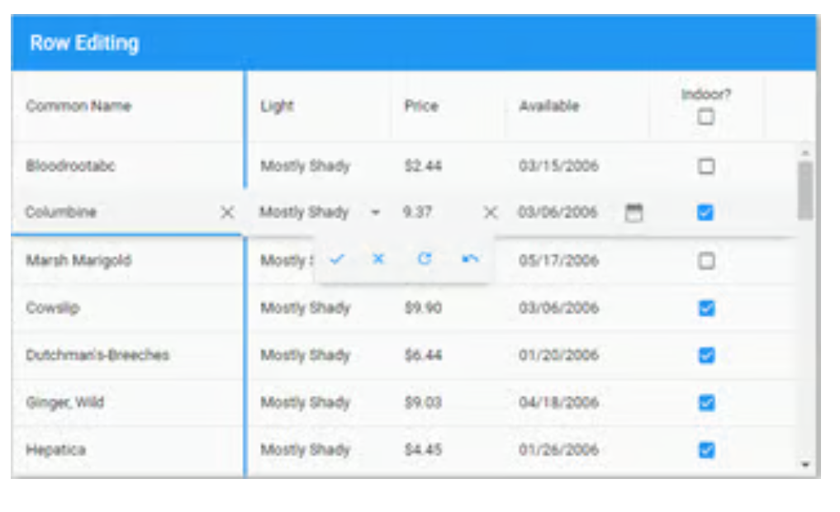Click the checkmark icon to commit row edit
Image resolution: width=840 pixels, height=512 pixels.
click(x=336, y=259)
